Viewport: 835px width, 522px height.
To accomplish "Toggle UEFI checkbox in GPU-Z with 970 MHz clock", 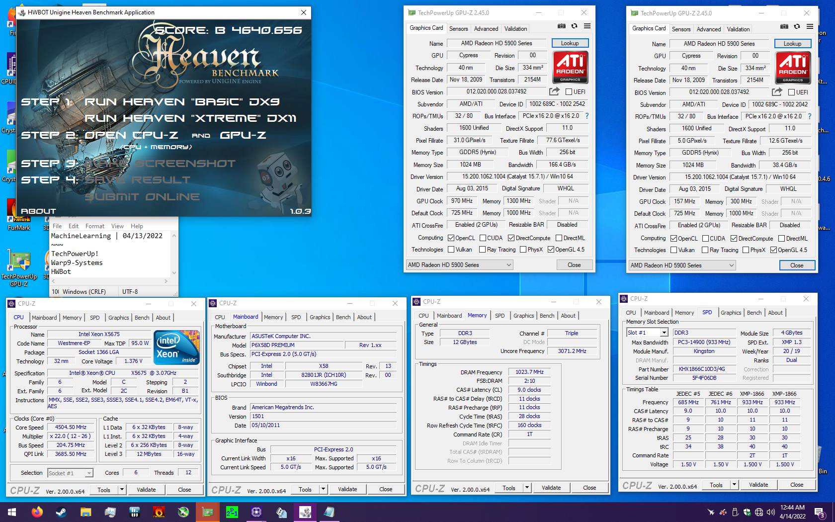I will [x=569, y=92].
